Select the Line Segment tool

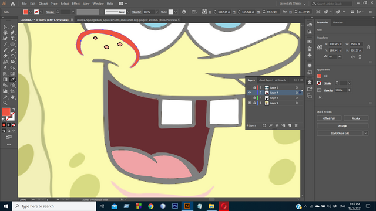5,45
